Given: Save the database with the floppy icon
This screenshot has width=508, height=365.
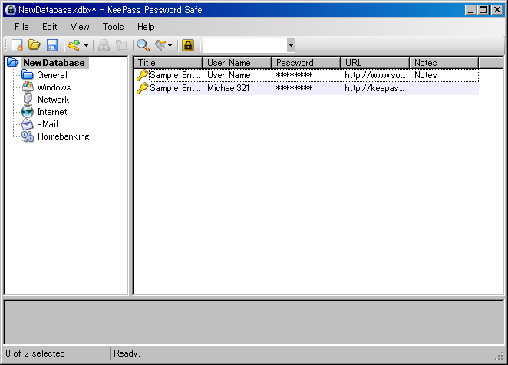Looking at the screenshot, I should (x=52, y=46).
